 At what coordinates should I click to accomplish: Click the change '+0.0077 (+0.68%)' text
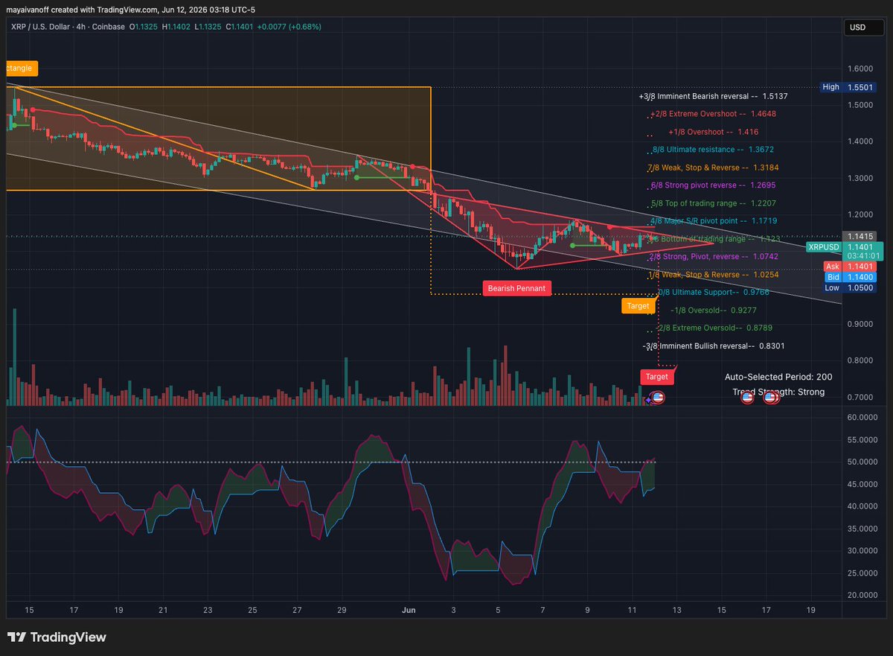tap(291, 26)
